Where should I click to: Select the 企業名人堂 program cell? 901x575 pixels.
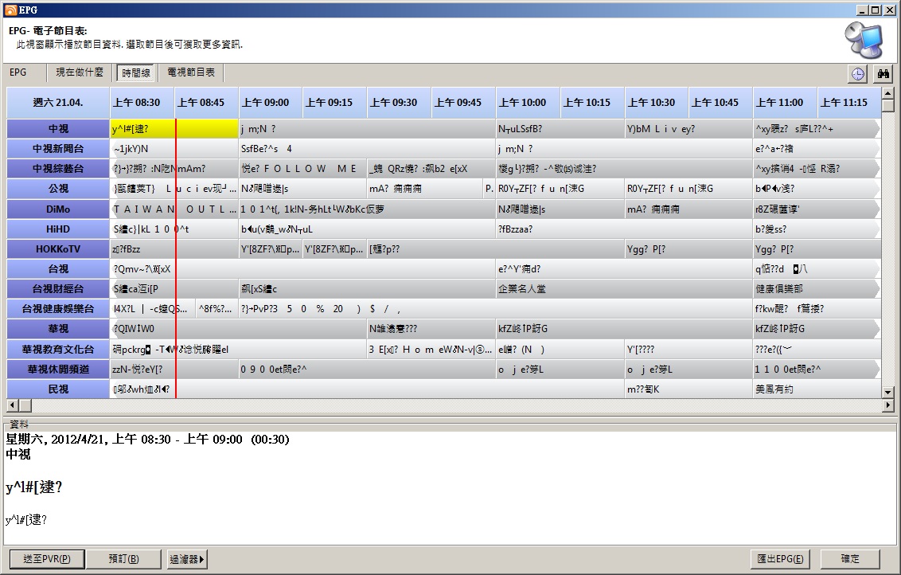point(624,288)
